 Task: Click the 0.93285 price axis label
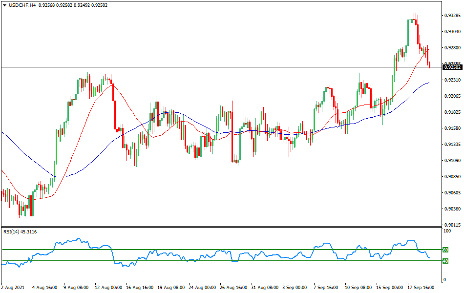click(452, 16)
